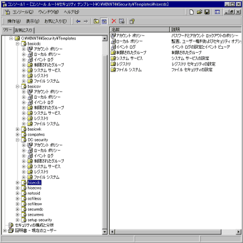This screenshot has height=243, width=243.
Task: Click description text レジストリ セキュリティの設定
Action: pos(193,64)
